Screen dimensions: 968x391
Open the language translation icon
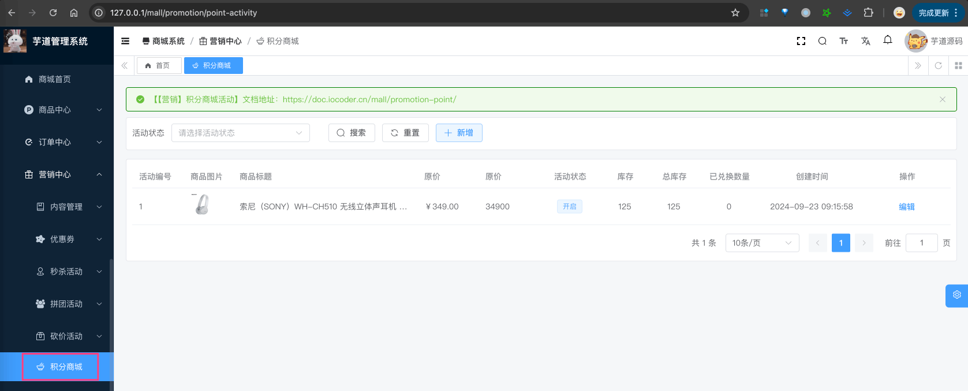pyautogui.click(x=865, y=41)
